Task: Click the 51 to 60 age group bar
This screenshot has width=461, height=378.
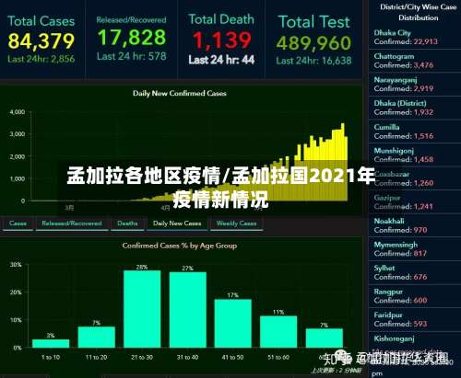Action: tap(278, 332)
